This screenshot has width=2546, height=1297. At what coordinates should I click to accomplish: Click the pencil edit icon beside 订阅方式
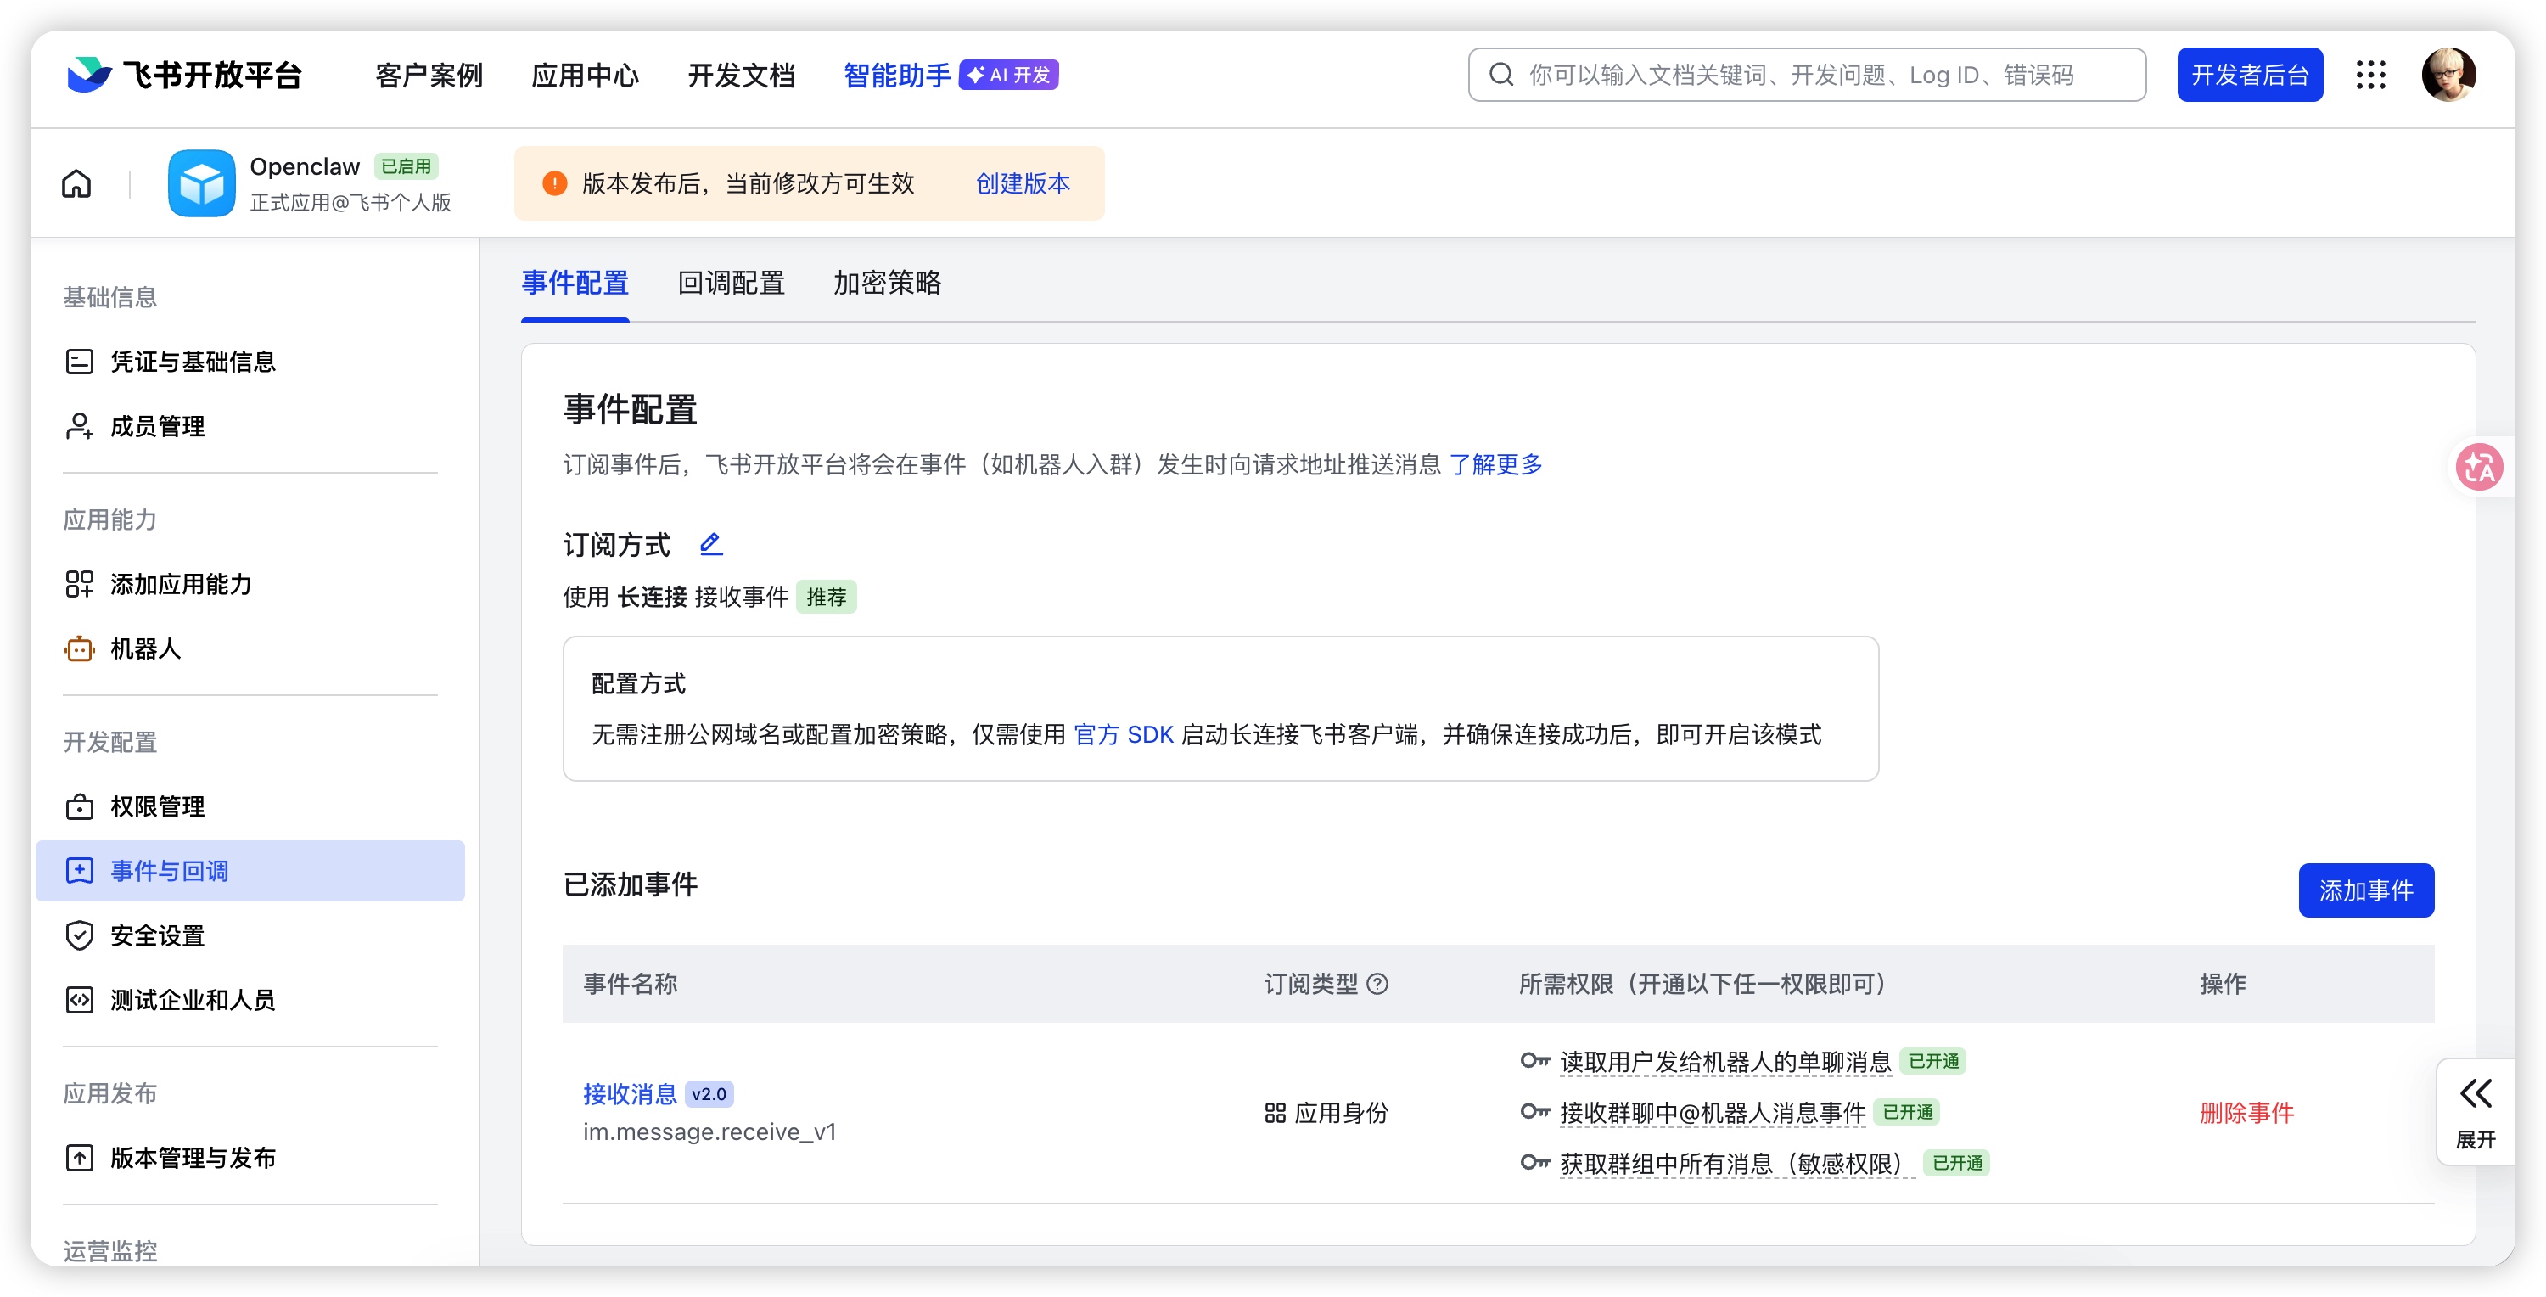(x=710, y=542)
